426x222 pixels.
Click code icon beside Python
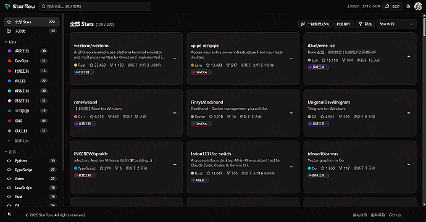(x=9, y=161)
